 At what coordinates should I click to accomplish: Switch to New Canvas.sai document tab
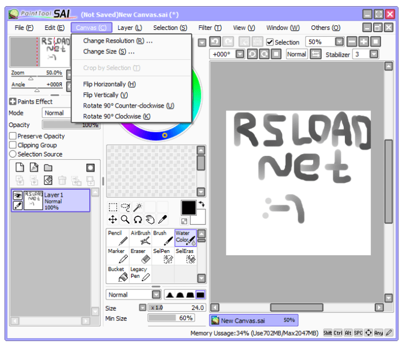tap(254, 320)
